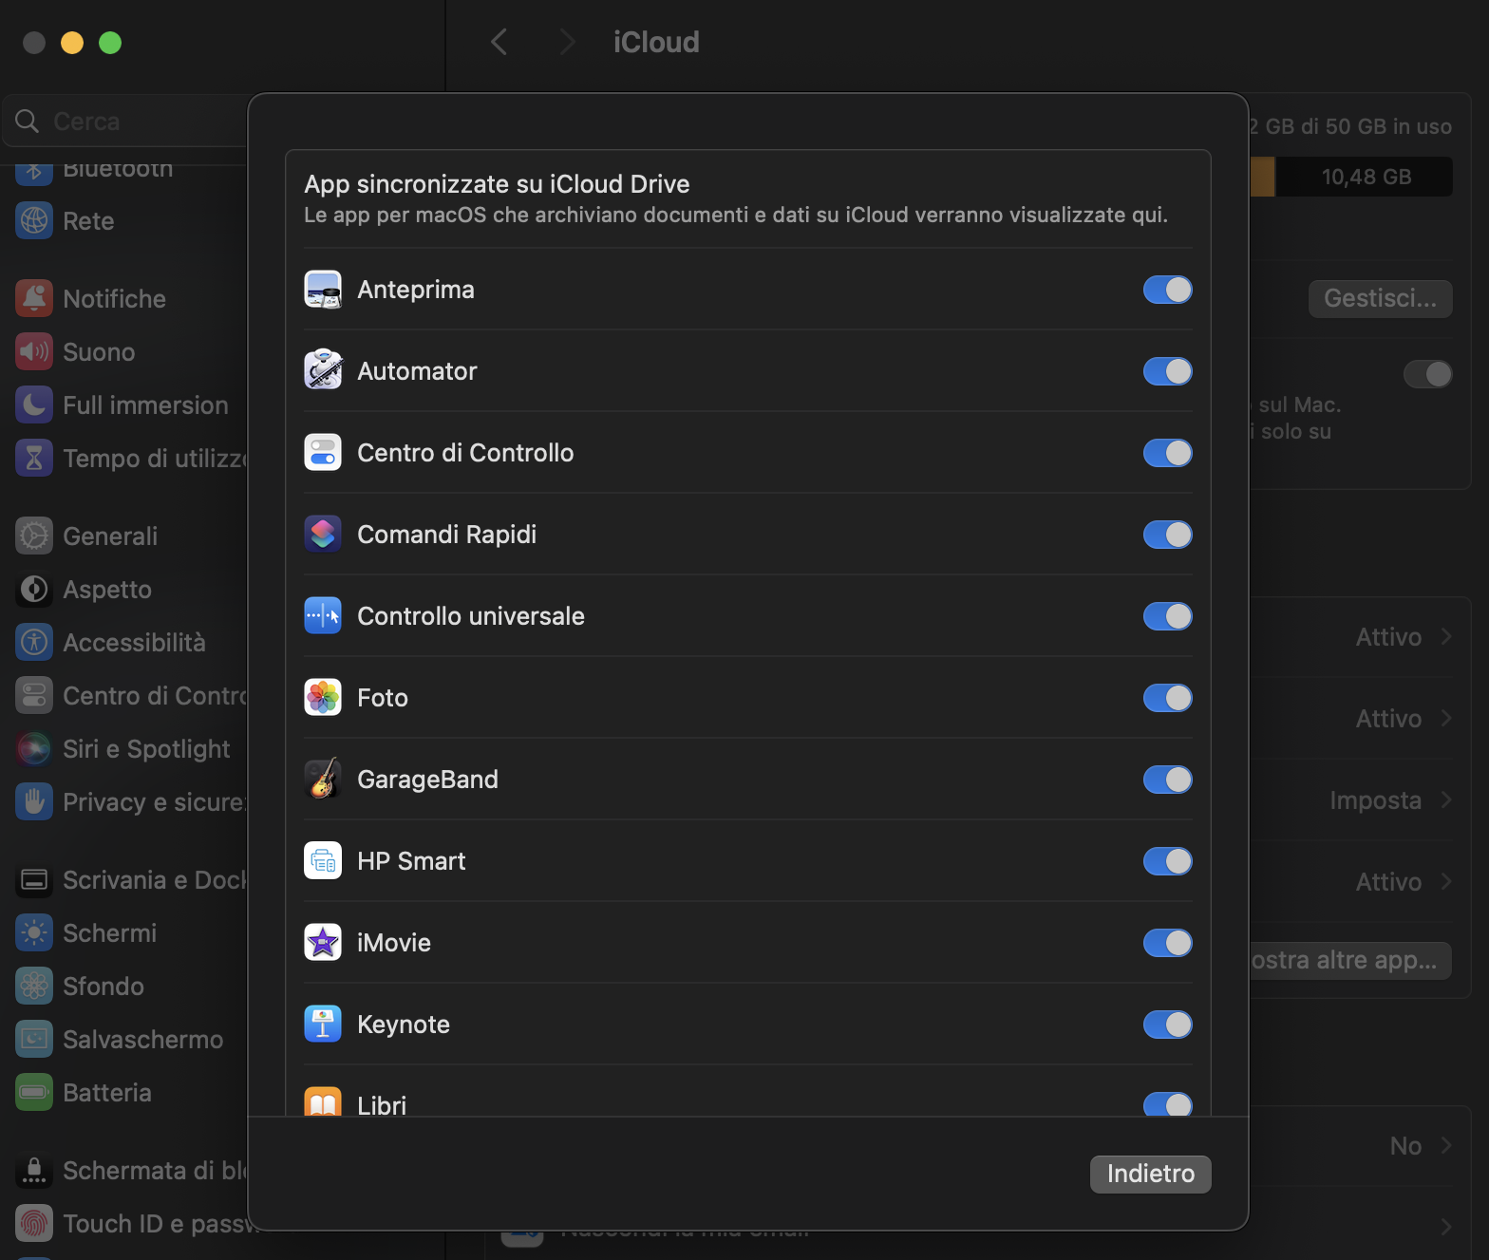The image size is (1489, 1260).
Task: Click the Schermi sun icon in sidebar
Action: click(34, 933)
